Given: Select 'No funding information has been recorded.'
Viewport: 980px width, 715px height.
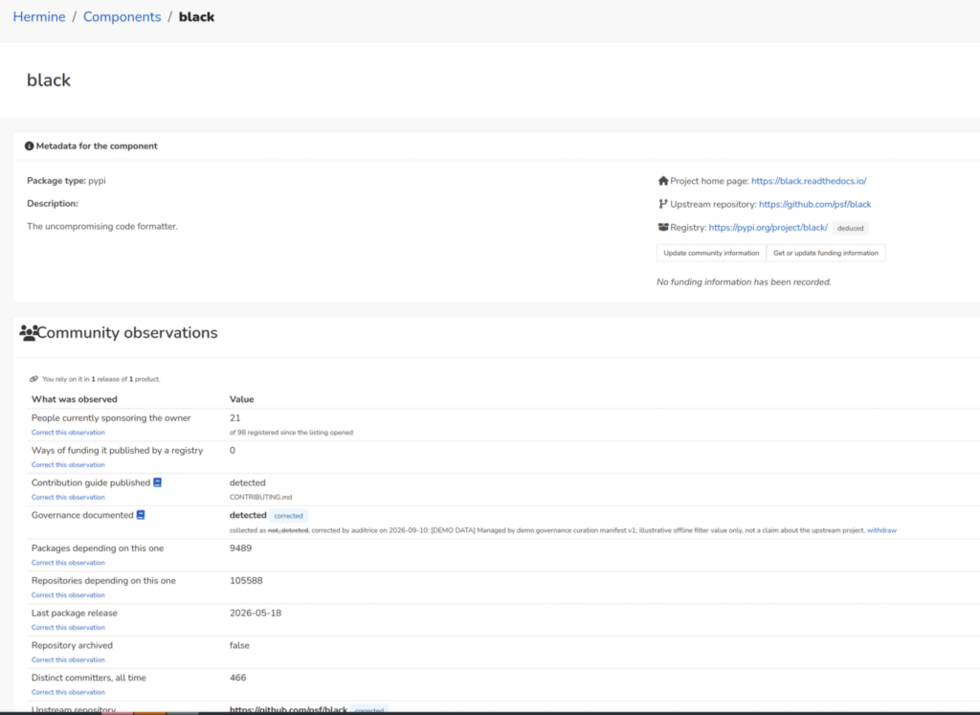Looking at the screenshot, I should (x=744, y=281).
